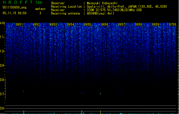Click the 0656 time marker
Screen dimensions: 179x114
click(x=105, y=25)
